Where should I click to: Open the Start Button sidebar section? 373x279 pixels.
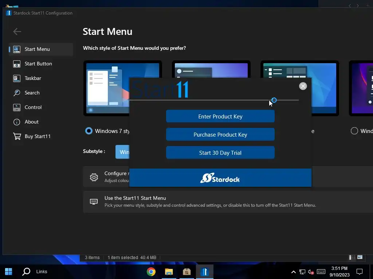tap(41, 64)
